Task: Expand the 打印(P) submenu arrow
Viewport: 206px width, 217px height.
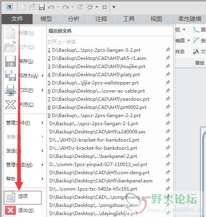Action: coord(43,90)
